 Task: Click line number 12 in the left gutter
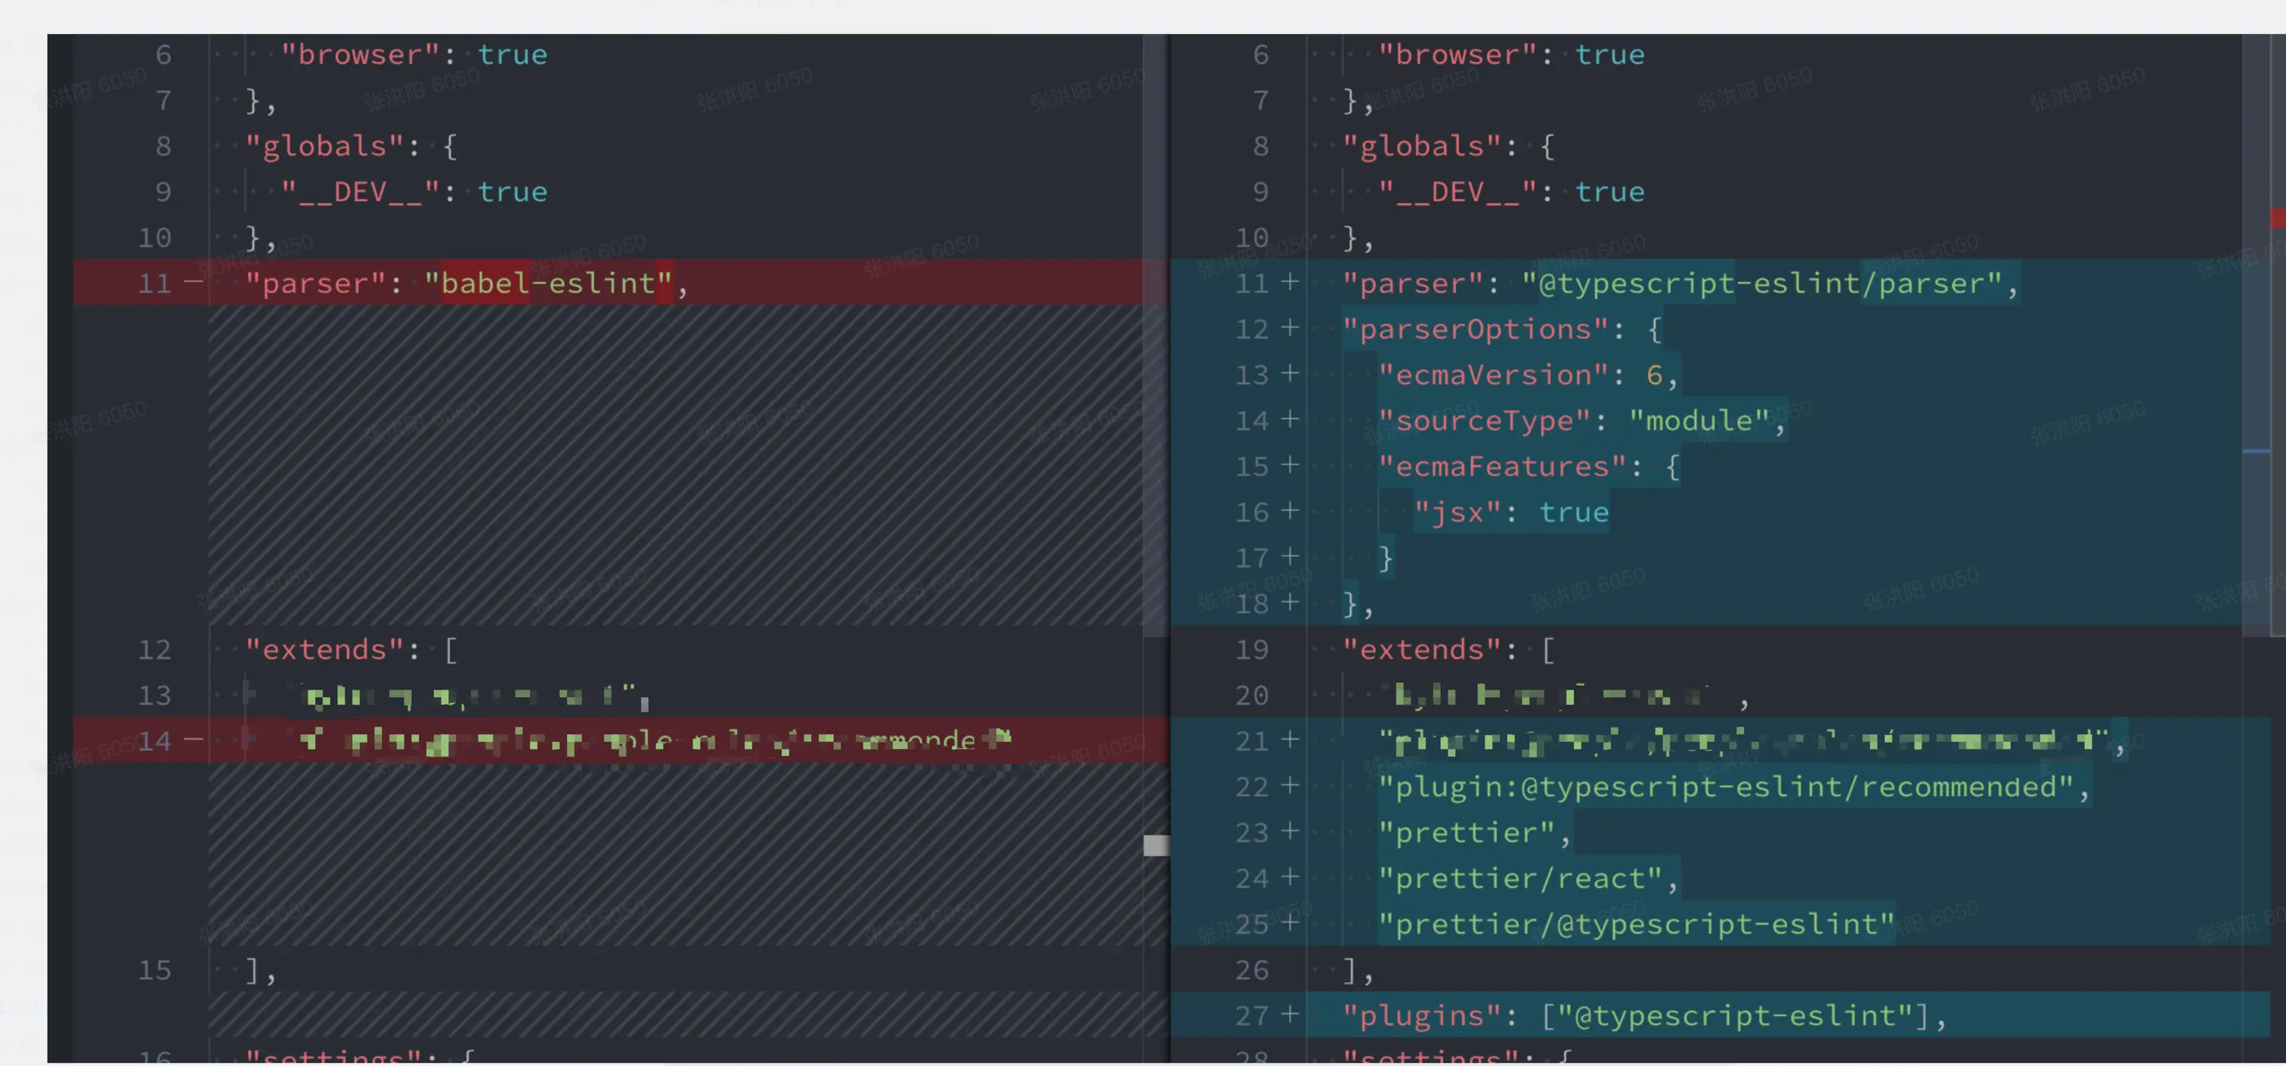click(154, 649)
